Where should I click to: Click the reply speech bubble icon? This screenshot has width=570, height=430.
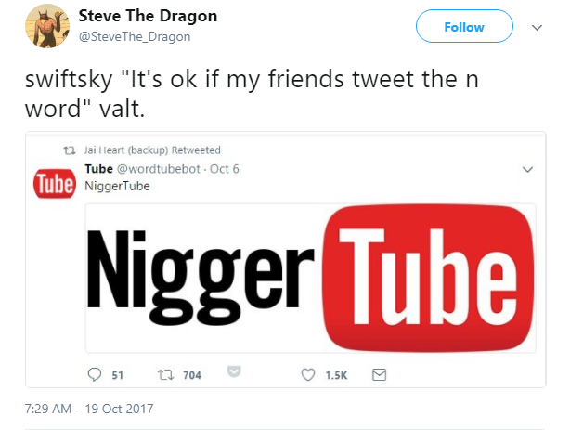[x=95, y=374]
